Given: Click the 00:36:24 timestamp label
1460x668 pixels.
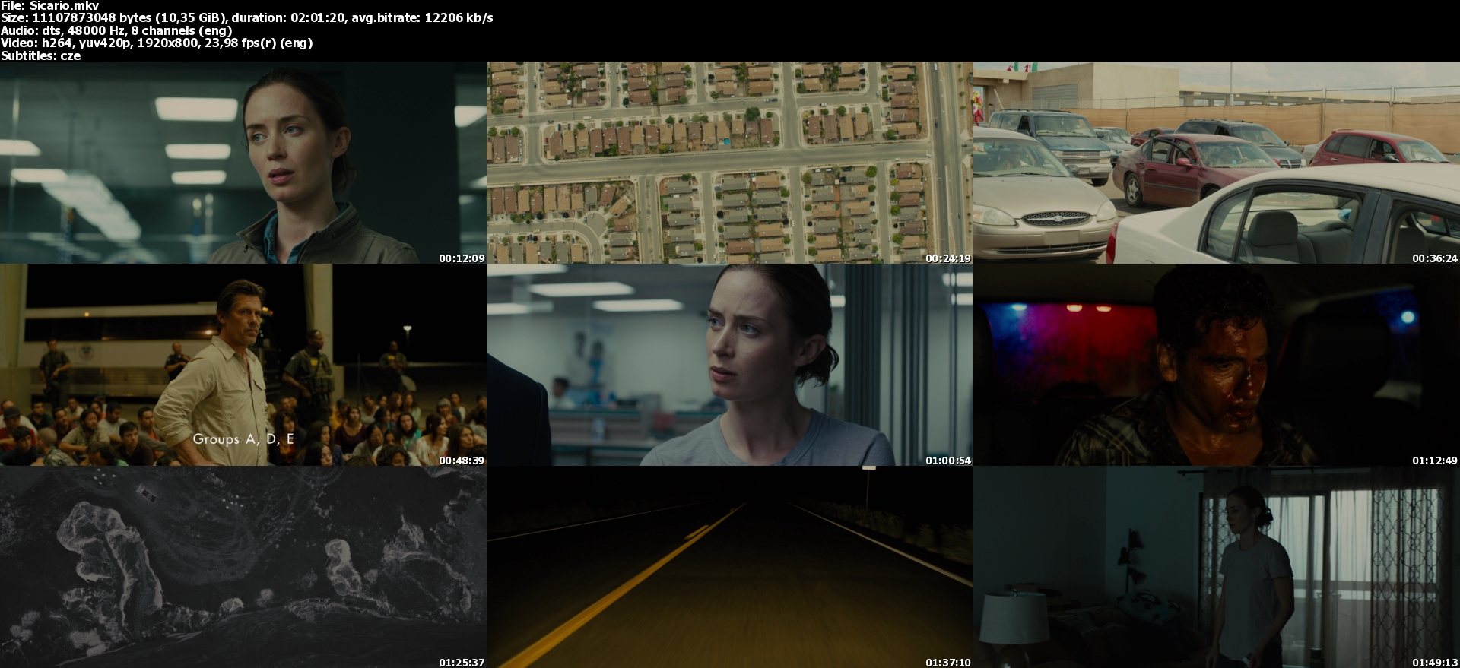Looking at the screenshot, I should click(x=1434, y=258).
